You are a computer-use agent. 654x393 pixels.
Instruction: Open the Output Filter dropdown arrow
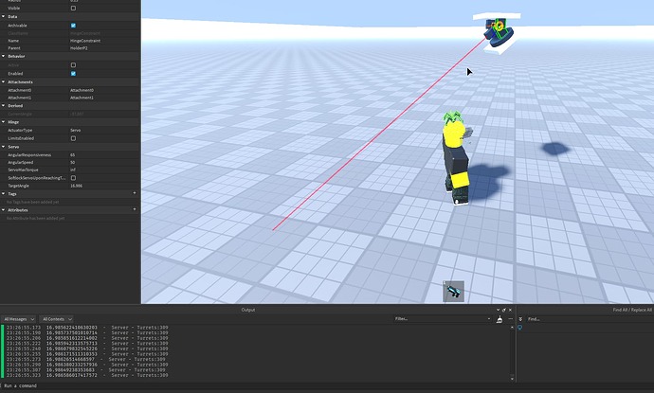(x=489, y=319)
